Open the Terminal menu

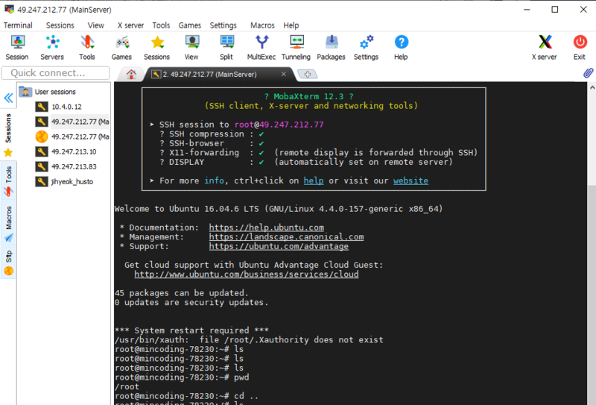tap(18, 25)
